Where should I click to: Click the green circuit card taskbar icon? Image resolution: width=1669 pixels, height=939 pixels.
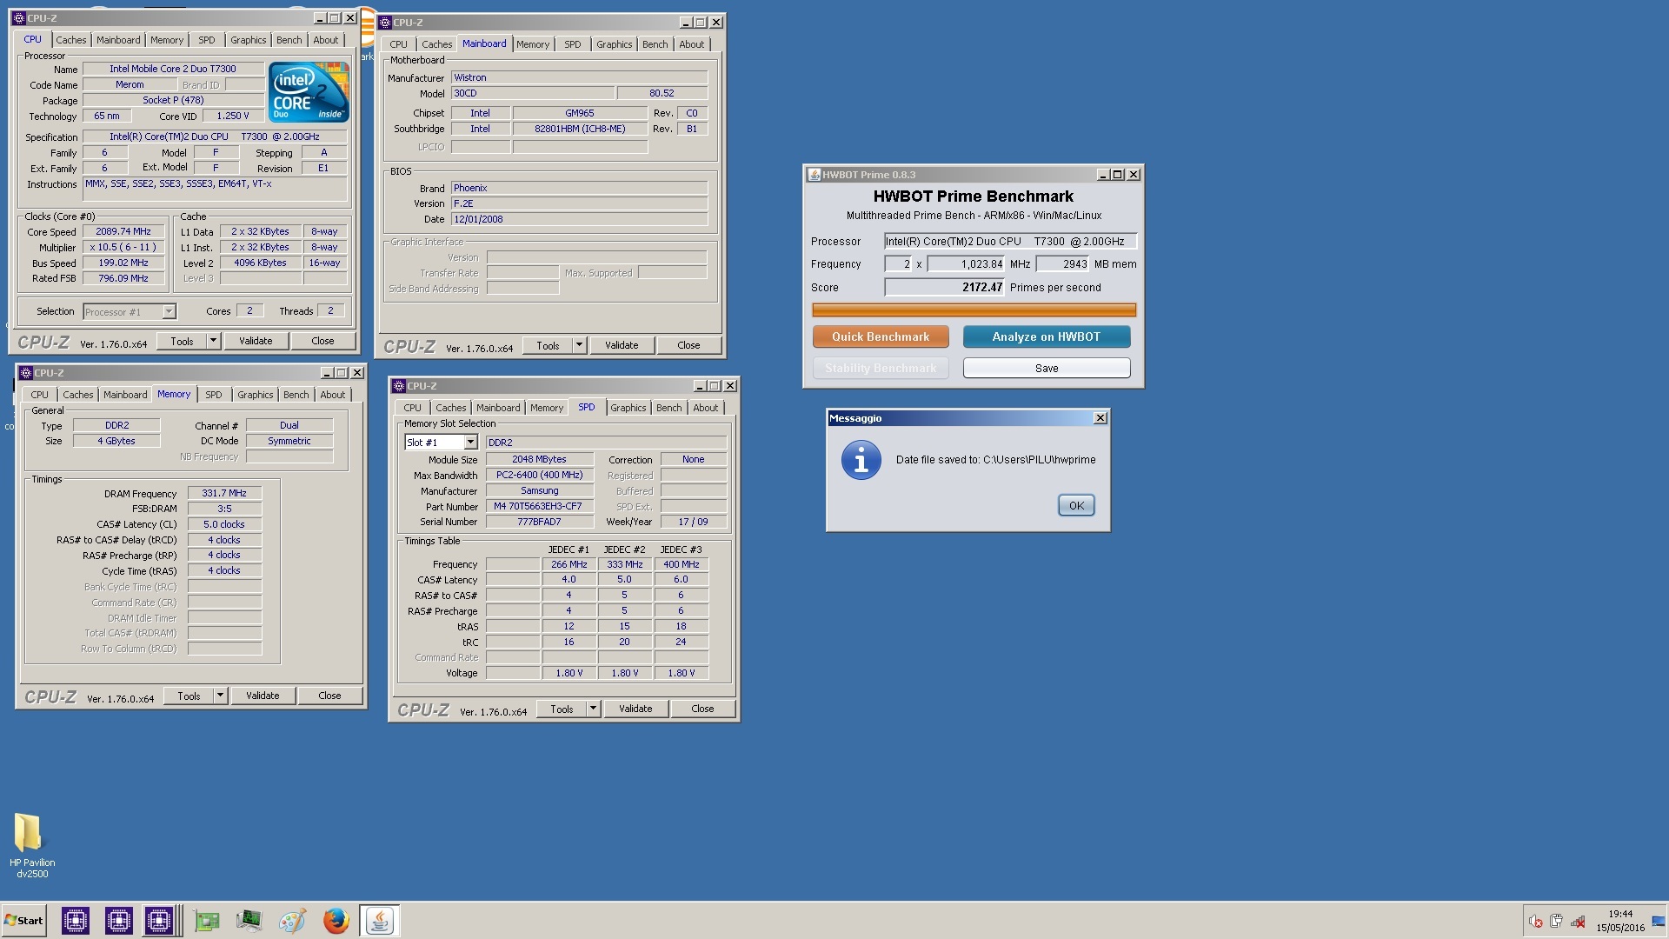207,921
